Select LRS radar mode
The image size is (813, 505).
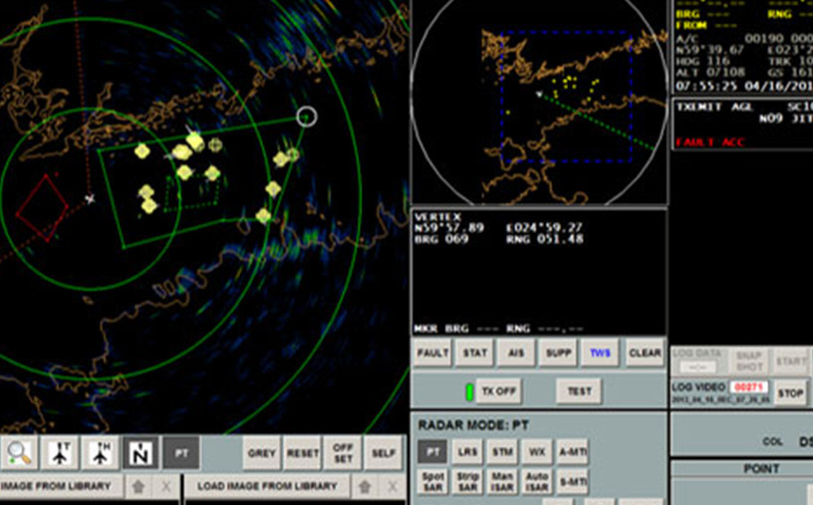pos(467,452)
